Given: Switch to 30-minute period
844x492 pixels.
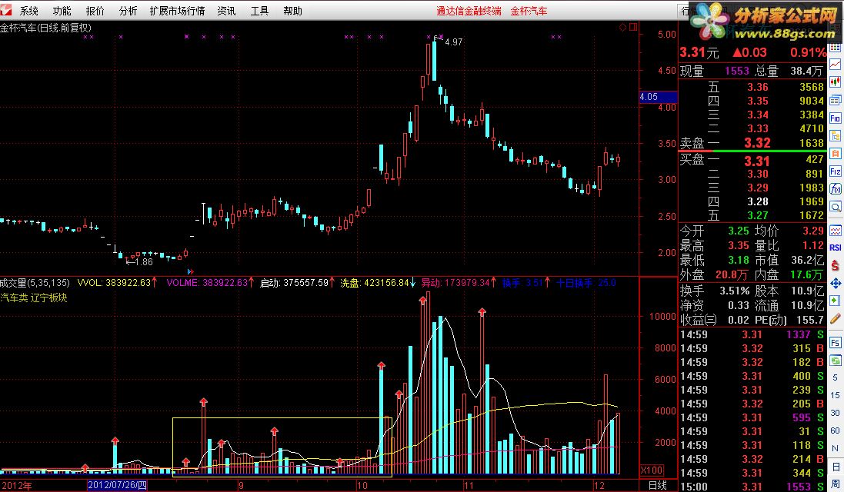Looking at the screenshot, I should click(x=836, y=413).
